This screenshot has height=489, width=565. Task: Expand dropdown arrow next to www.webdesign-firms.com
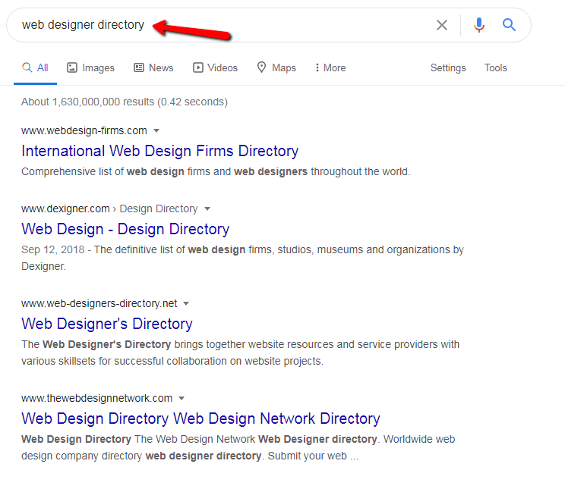tap(156, 130)
